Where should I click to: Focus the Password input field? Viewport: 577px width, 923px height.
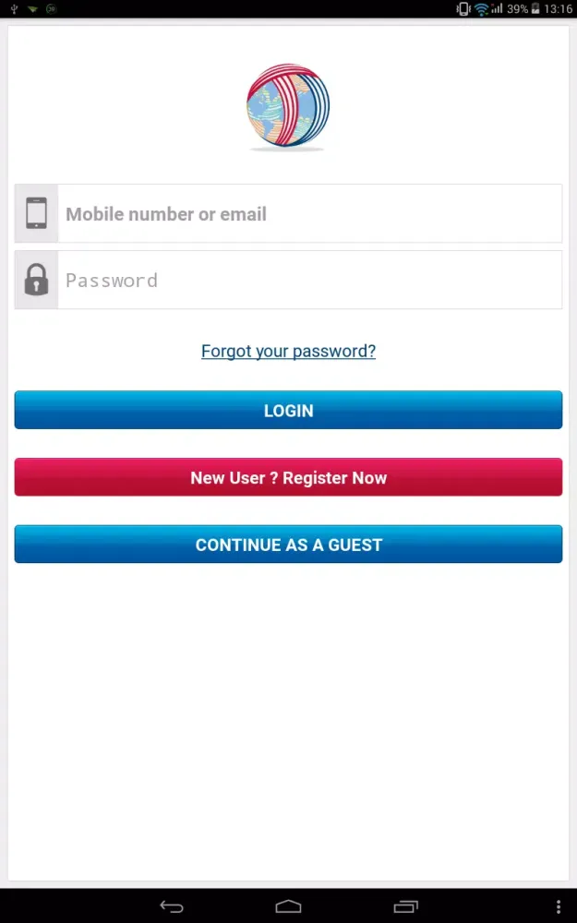pyautogui.click(x=309, y=280)
